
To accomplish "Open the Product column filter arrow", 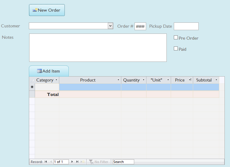I will pyautogui.click(x=119, y=80).
